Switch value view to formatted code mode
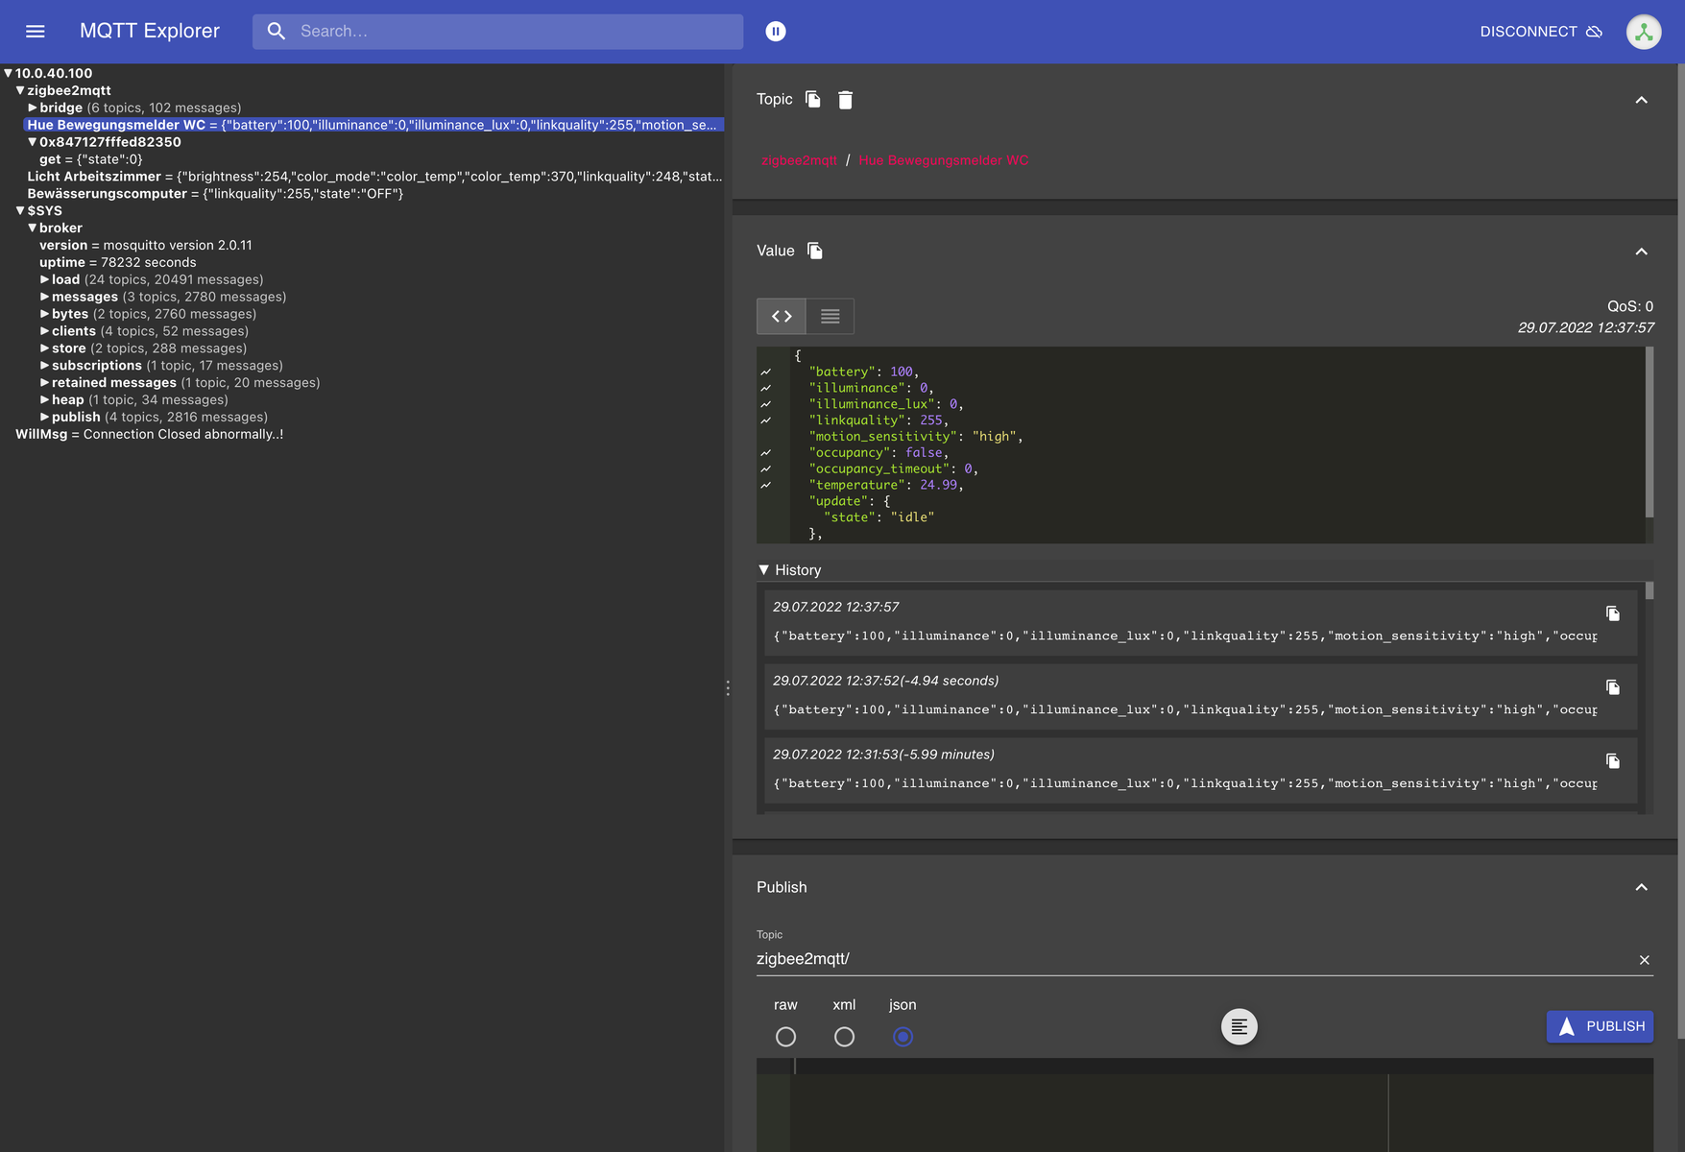Screen dimensions: 1685x1152 pyautogui.click(x=782, y=317)
